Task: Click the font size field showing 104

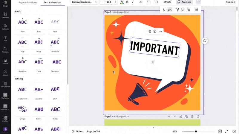Action: (x=109, y=2)
